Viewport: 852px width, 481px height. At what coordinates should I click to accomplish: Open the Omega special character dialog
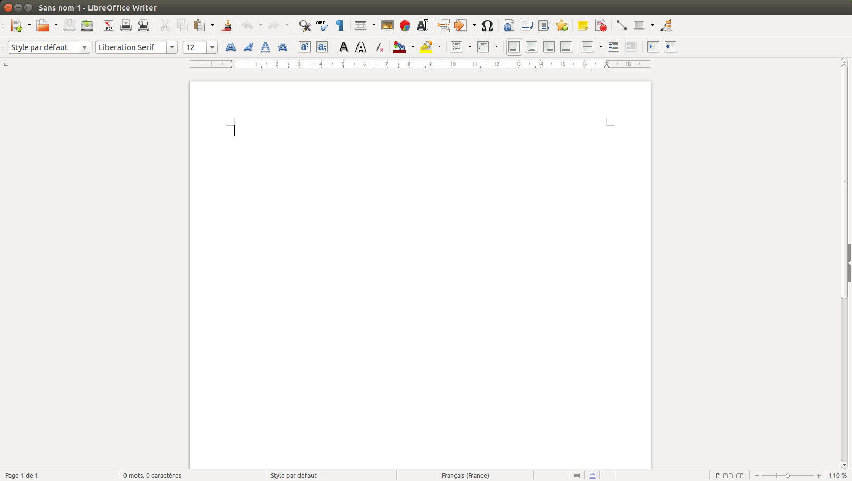(488, 25)
